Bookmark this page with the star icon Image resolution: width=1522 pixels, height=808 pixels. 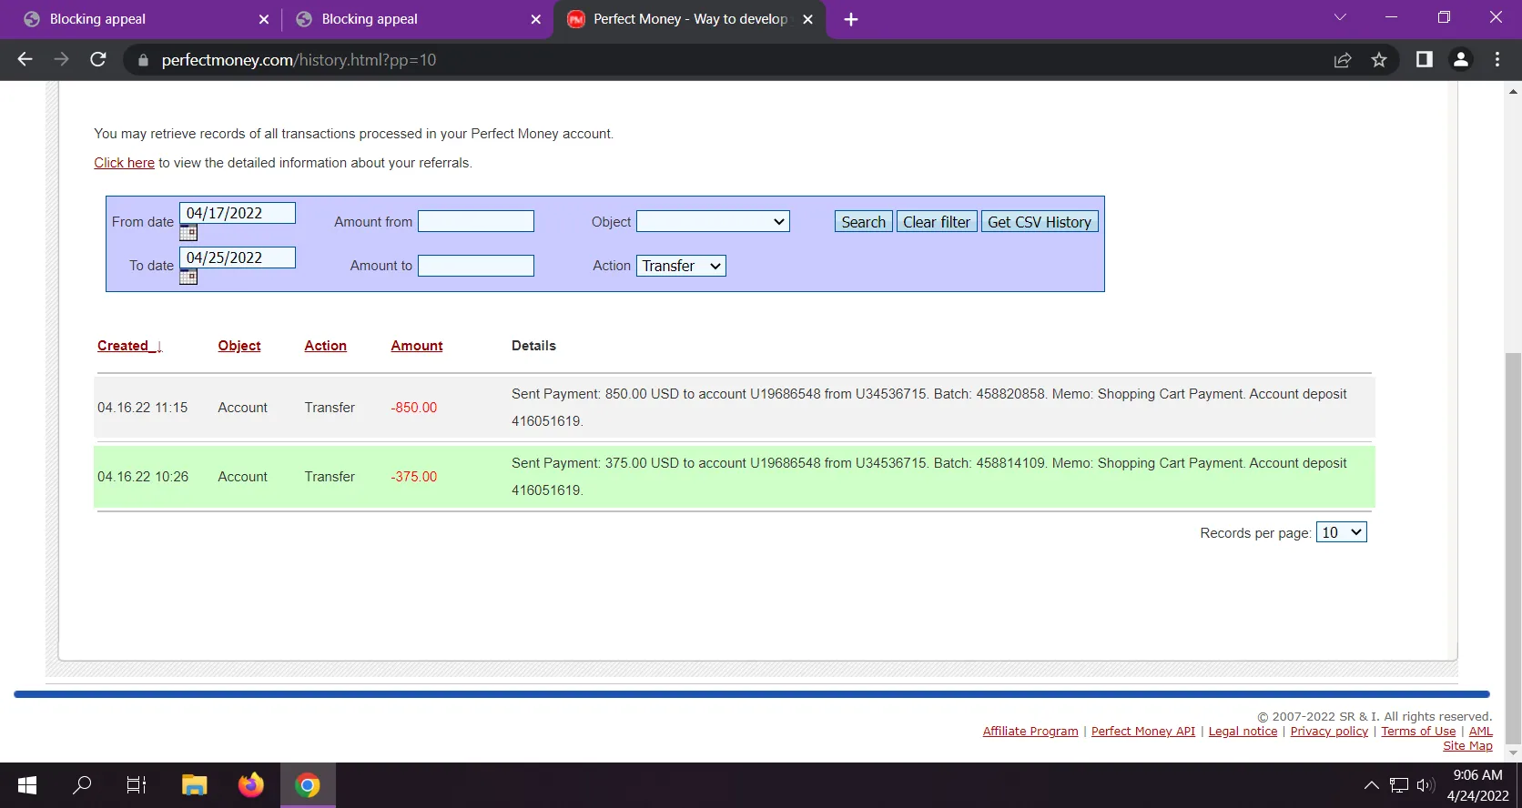pyautogui.click(x=1379, y=60)
